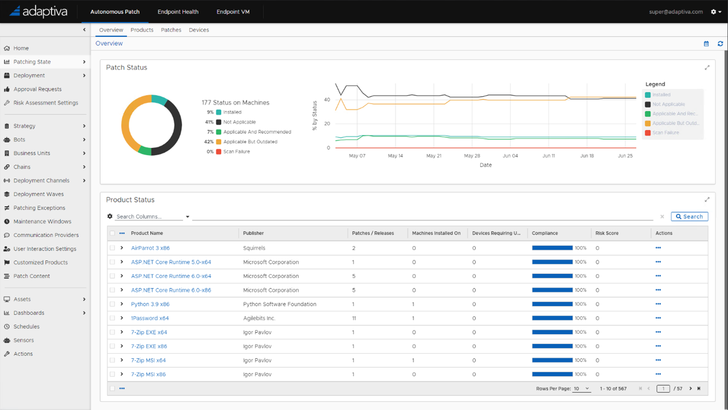Image resolution: width=728 pixels, height=410 pixels.
Task: Open the 1Password x64 product link
Action: pyautogui.click(x=150, y=318)
